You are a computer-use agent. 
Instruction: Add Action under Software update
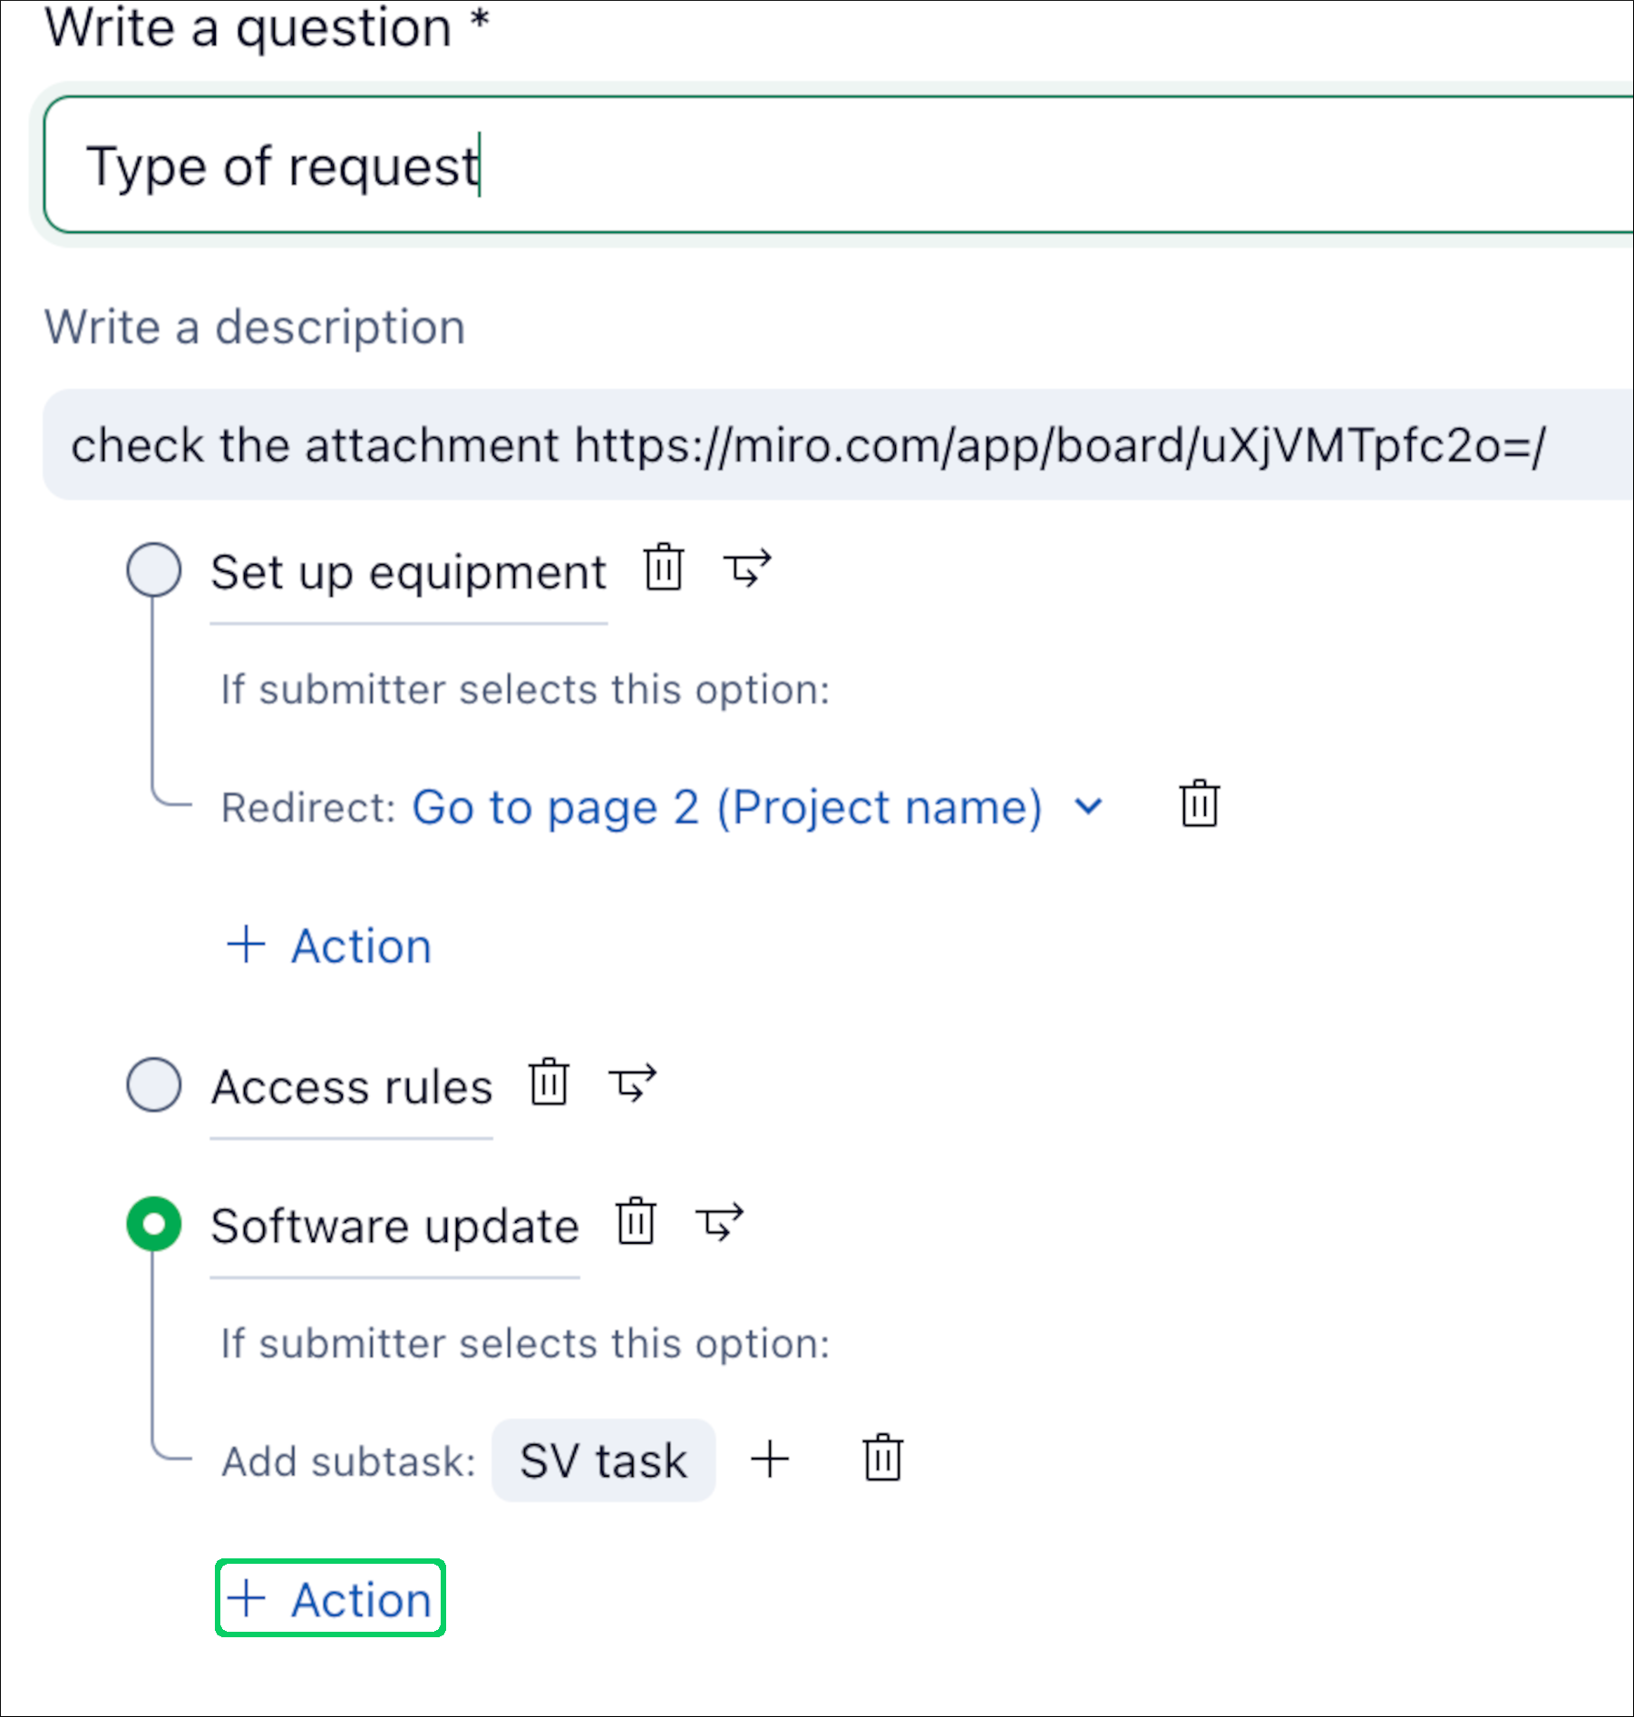click(330, 1599)
